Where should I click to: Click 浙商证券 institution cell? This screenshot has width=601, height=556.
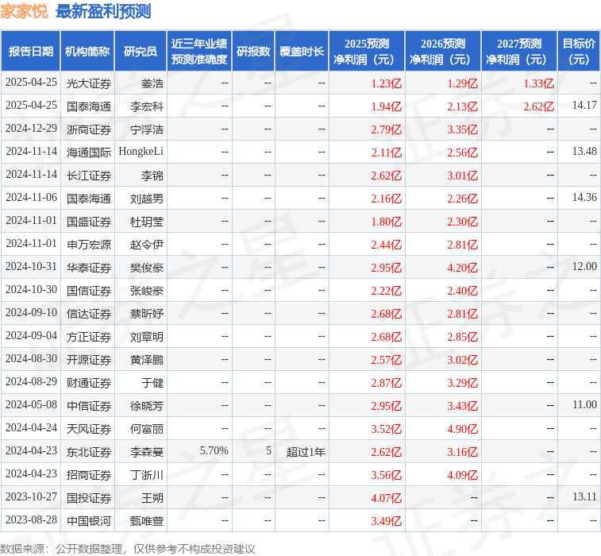click(x=89, y=129)
